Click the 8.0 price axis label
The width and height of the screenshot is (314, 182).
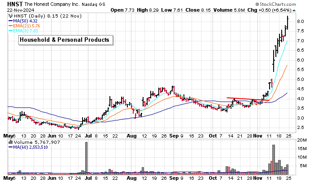pos(301,22)
